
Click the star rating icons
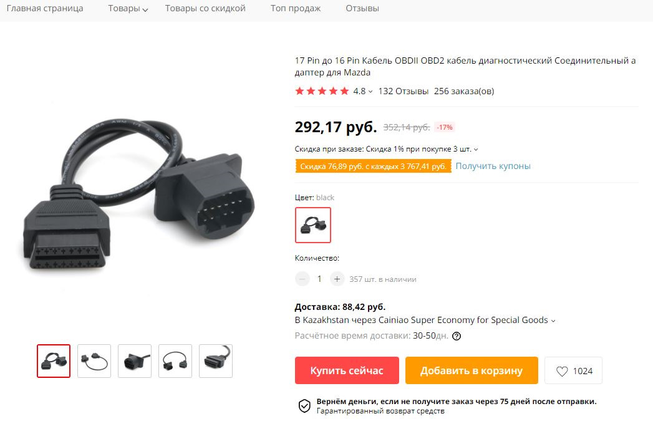322,91
